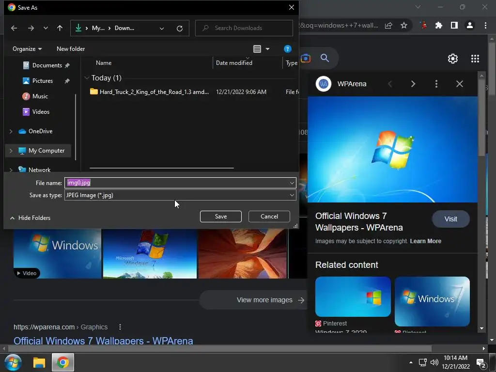Sort by Date modified column
496x372 pixels.
[234, 62]
